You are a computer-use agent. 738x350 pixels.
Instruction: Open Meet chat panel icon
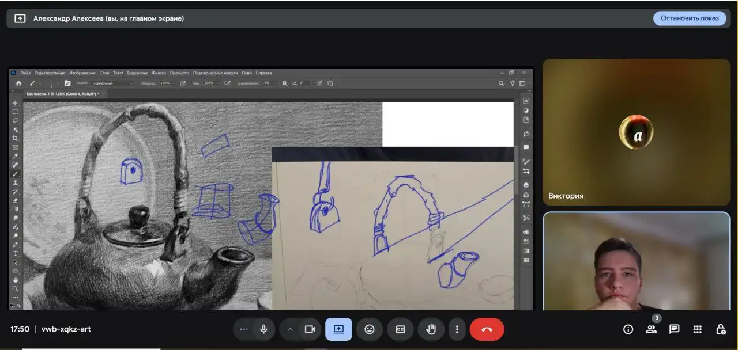tap(674, 329)
